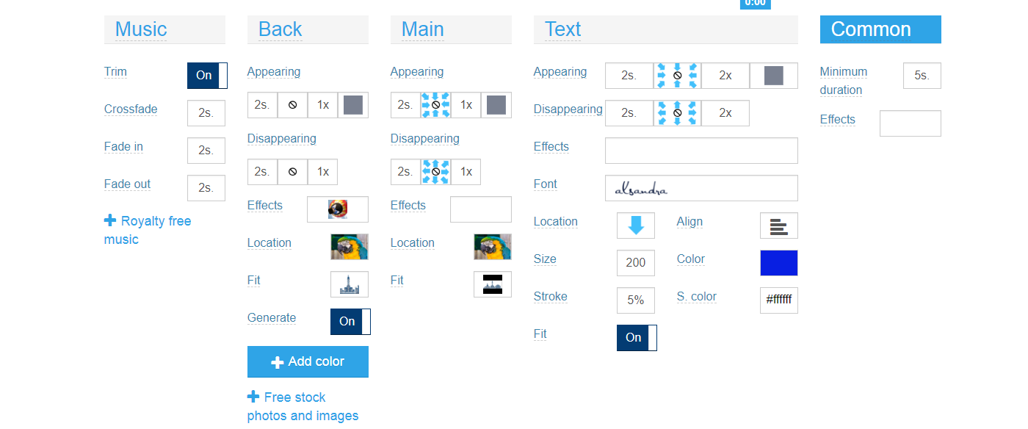This screenshot has width=1028, height=429.
Task: Click the Main Fit letterbox icon
Action: click(x=493, y=284)
